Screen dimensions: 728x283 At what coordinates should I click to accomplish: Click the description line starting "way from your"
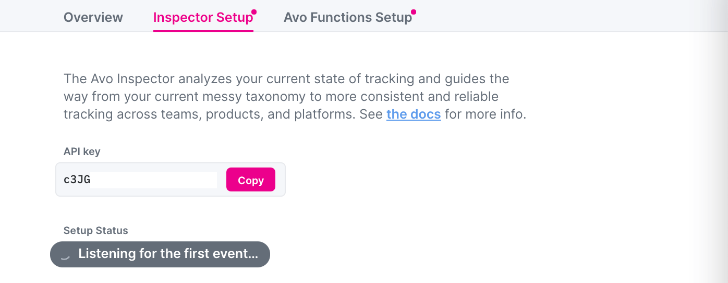point(281,97)
